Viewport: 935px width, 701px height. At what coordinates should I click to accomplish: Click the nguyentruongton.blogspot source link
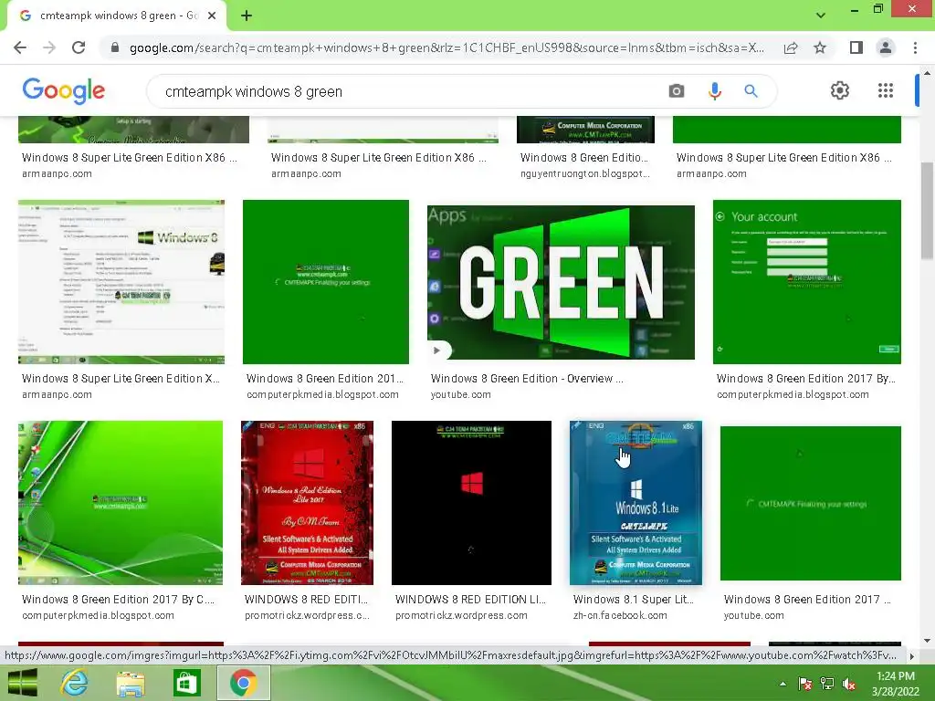click(x=585, y=173)
